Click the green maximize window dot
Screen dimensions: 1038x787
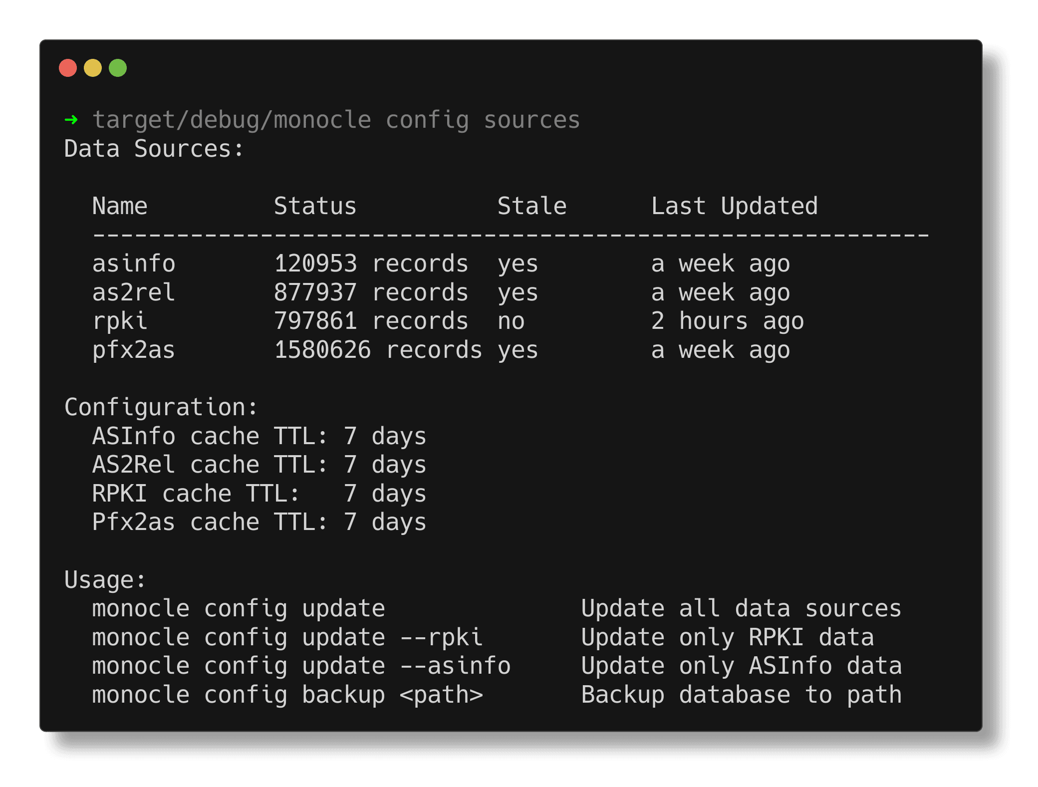point(118,68)
